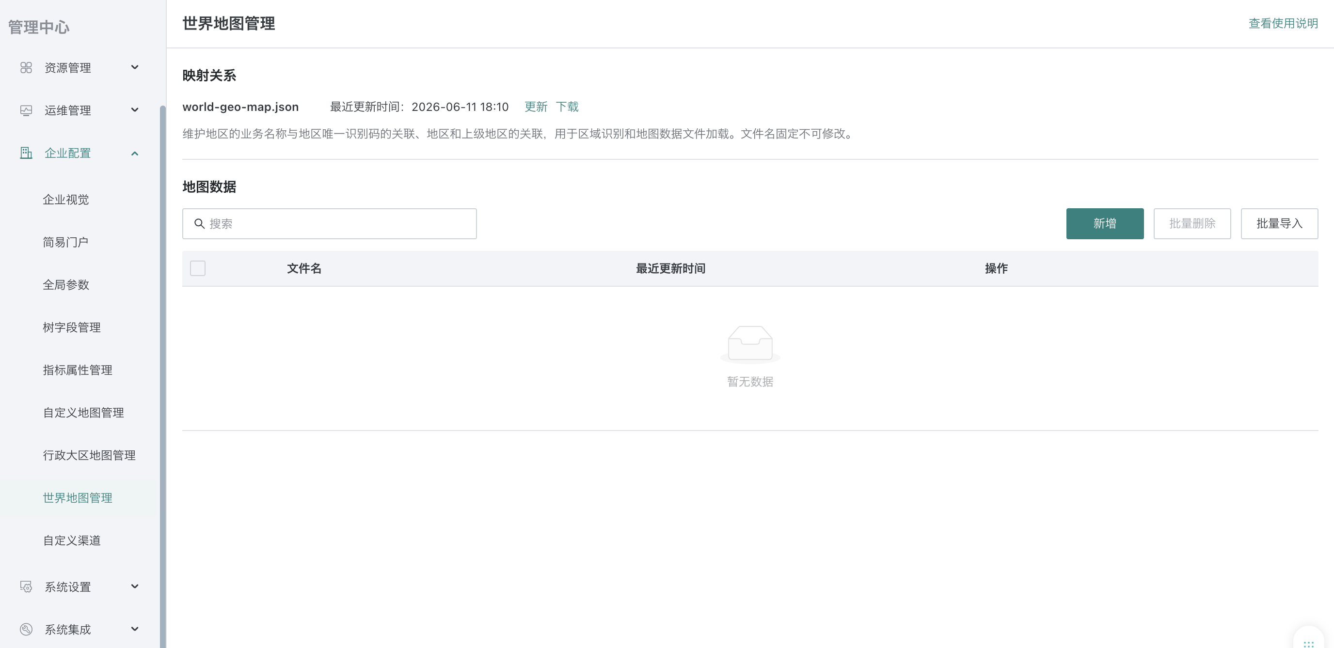This screenshot has height=648, width=1334.
Task: Click the 映射关系 section heading
Action: pos(209,76)
